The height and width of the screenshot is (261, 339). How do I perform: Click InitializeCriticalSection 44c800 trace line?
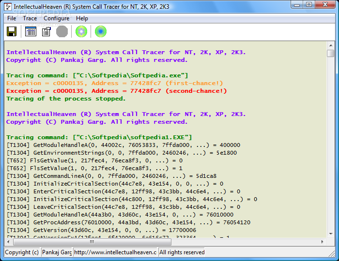coord(132,199)
